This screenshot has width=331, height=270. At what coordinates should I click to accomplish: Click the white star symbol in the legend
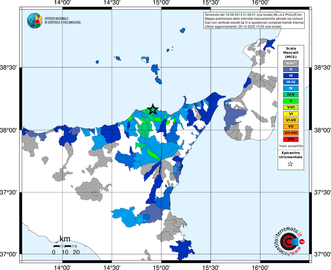290,164
